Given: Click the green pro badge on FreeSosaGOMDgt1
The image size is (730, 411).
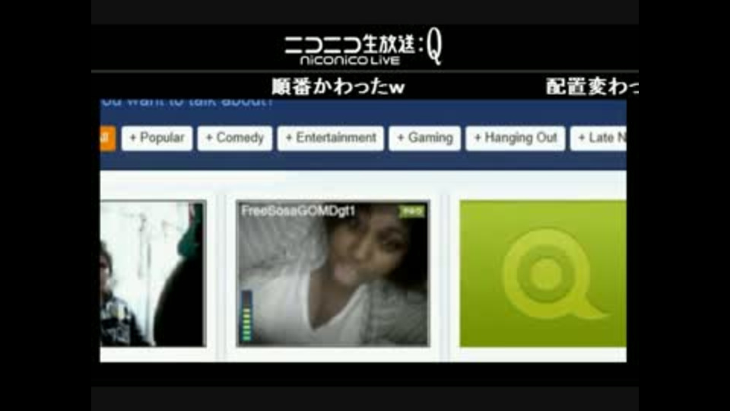Looking at the screenshot, I should [x=411, y=212].
